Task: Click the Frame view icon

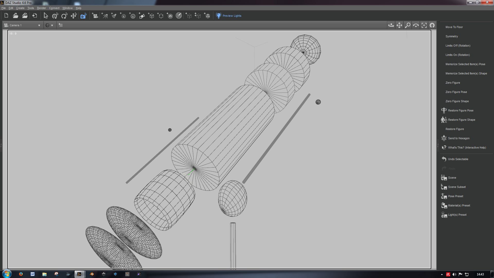Action: 424,25
